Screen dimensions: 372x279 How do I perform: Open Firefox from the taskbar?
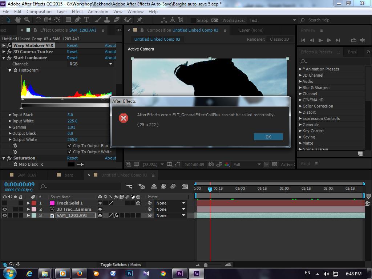[x=80, y=274]
